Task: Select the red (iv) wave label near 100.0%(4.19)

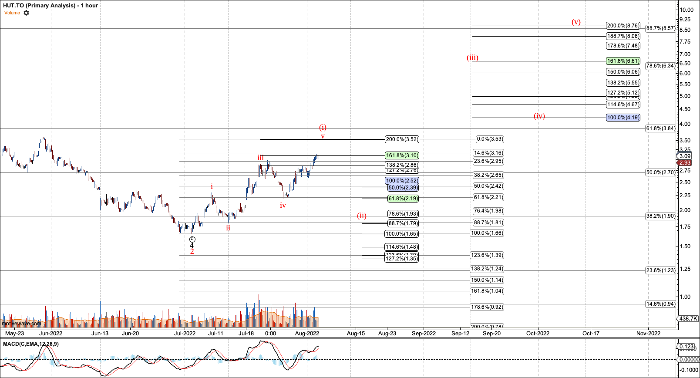Action: pyautogui.click(x=539, y=116)
